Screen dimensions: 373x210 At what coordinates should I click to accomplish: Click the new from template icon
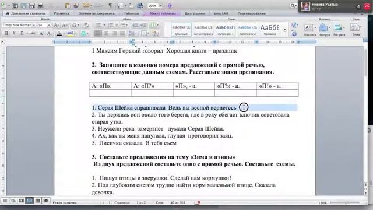pos(15,5)
